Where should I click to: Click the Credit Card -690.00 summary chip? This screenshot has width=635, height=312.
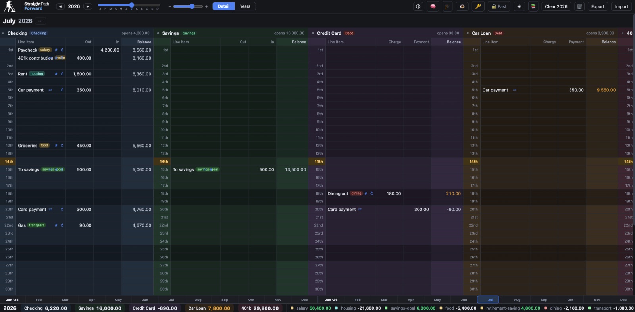tap(155, 308)
